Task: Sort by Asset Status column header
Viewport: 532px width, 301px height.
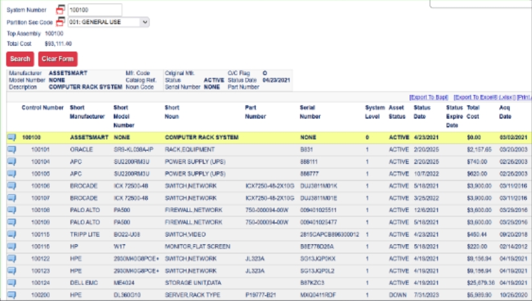Action: tap(397, 112)
